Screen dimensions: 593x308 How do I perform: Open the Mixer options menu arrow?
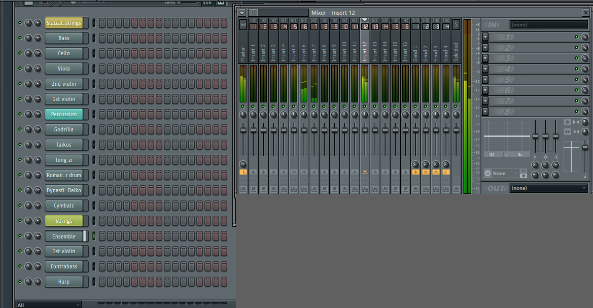[x=242, y=13]
